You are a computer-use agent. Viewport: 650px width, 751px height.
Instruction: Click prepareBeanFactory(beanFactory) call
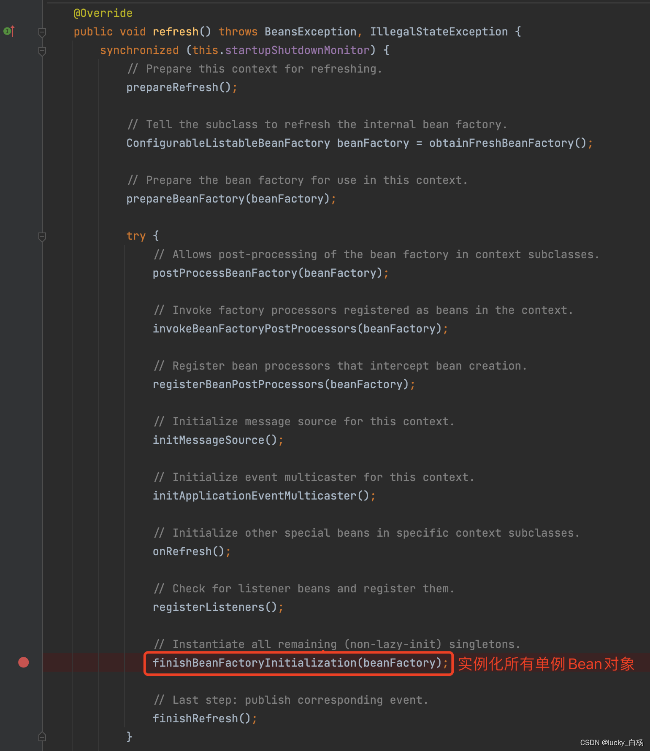(x=228, y=199)
